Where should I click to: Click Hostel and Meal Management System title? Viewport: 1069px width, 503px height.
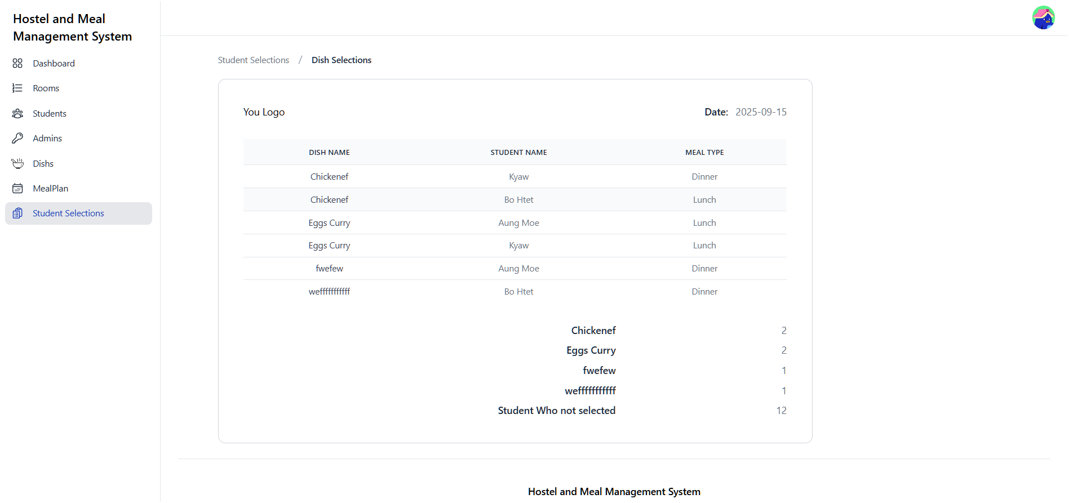(x=72, y=28)
